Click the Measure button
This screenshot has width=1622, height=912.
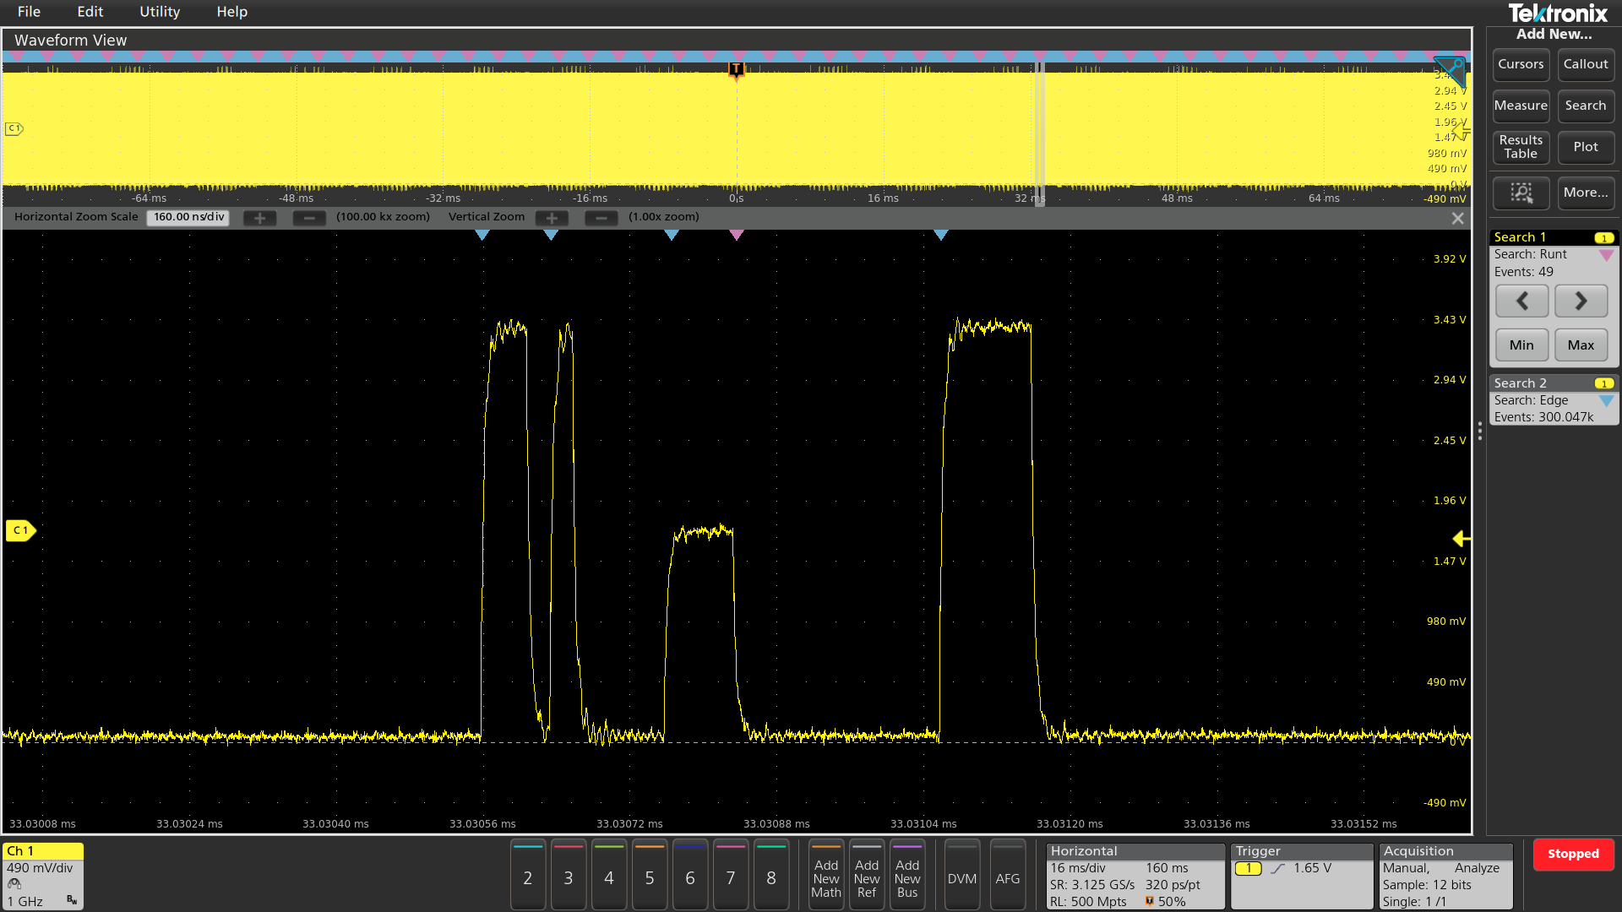(1521, 106)
